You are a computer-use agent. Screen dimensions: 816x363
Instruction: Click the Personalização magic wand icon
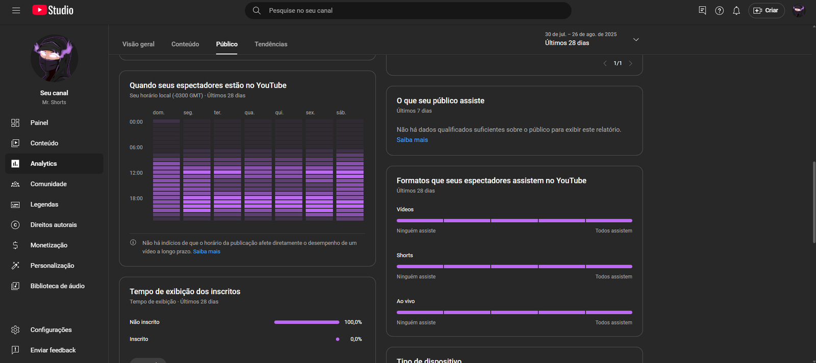(15, 266)
